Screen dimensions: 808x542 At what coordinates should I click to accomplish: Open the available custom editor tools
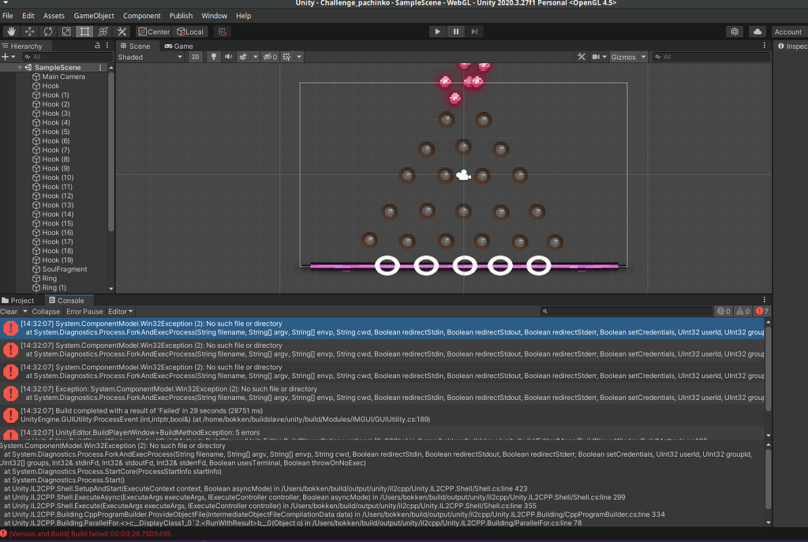(x=121, y=32)
